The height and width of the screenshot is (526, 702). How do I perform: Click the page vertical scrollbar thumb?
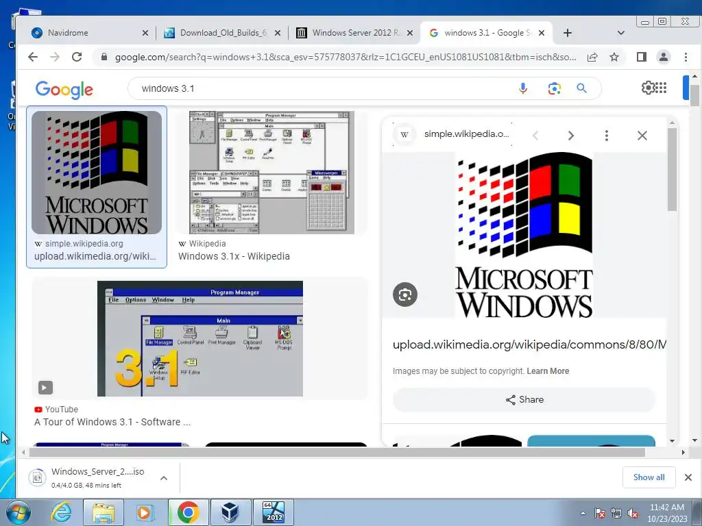(694, 95)
